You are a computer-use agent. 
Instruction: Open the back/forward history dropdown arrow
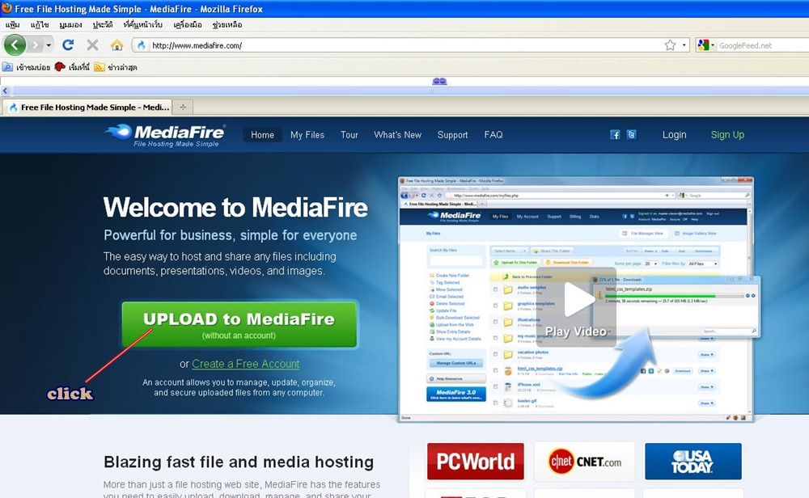point(49,45)
